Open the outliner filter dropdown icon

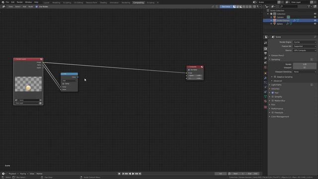[310, 6]
